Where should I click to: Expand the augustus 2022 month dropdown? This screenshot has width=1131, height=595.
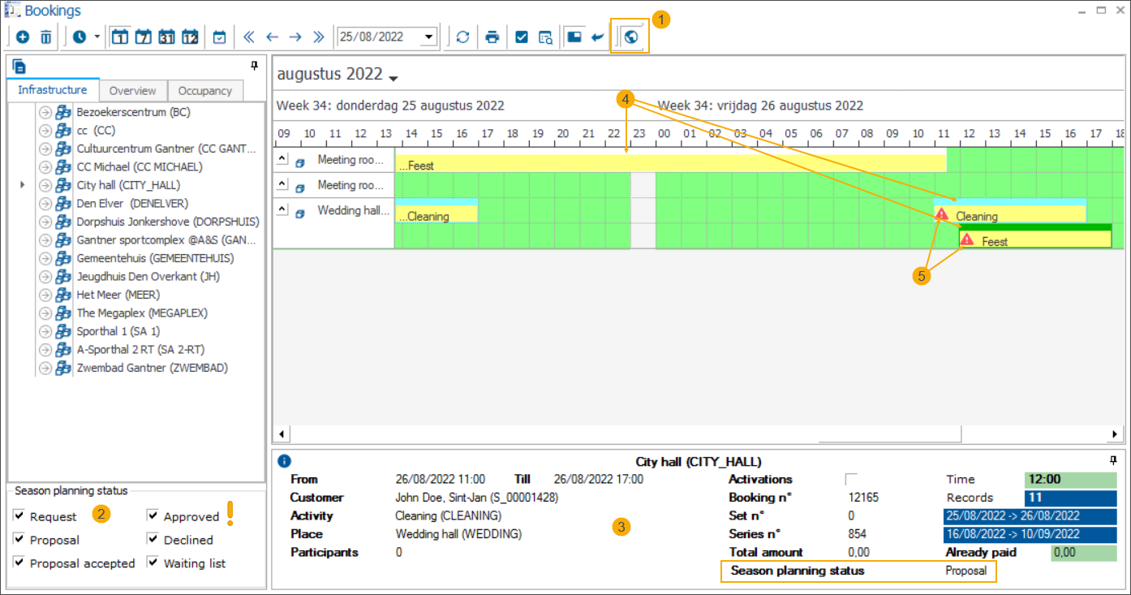(394, 78)
